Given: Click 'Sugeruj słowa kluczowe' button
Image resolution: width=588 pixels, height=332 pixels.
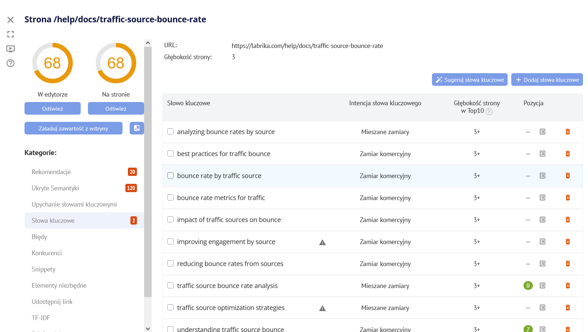Looking at the screenshot, I should pyautogui.click(x=469, y=80).
